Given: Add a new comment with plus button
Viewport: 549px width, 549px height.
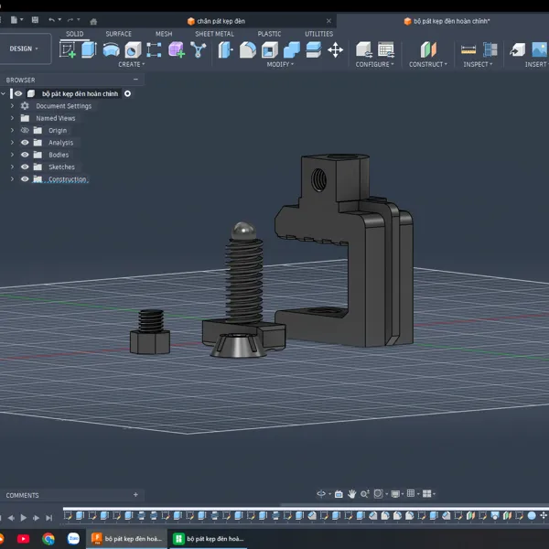Looking at the screenshot, I should tap(135, 495).
